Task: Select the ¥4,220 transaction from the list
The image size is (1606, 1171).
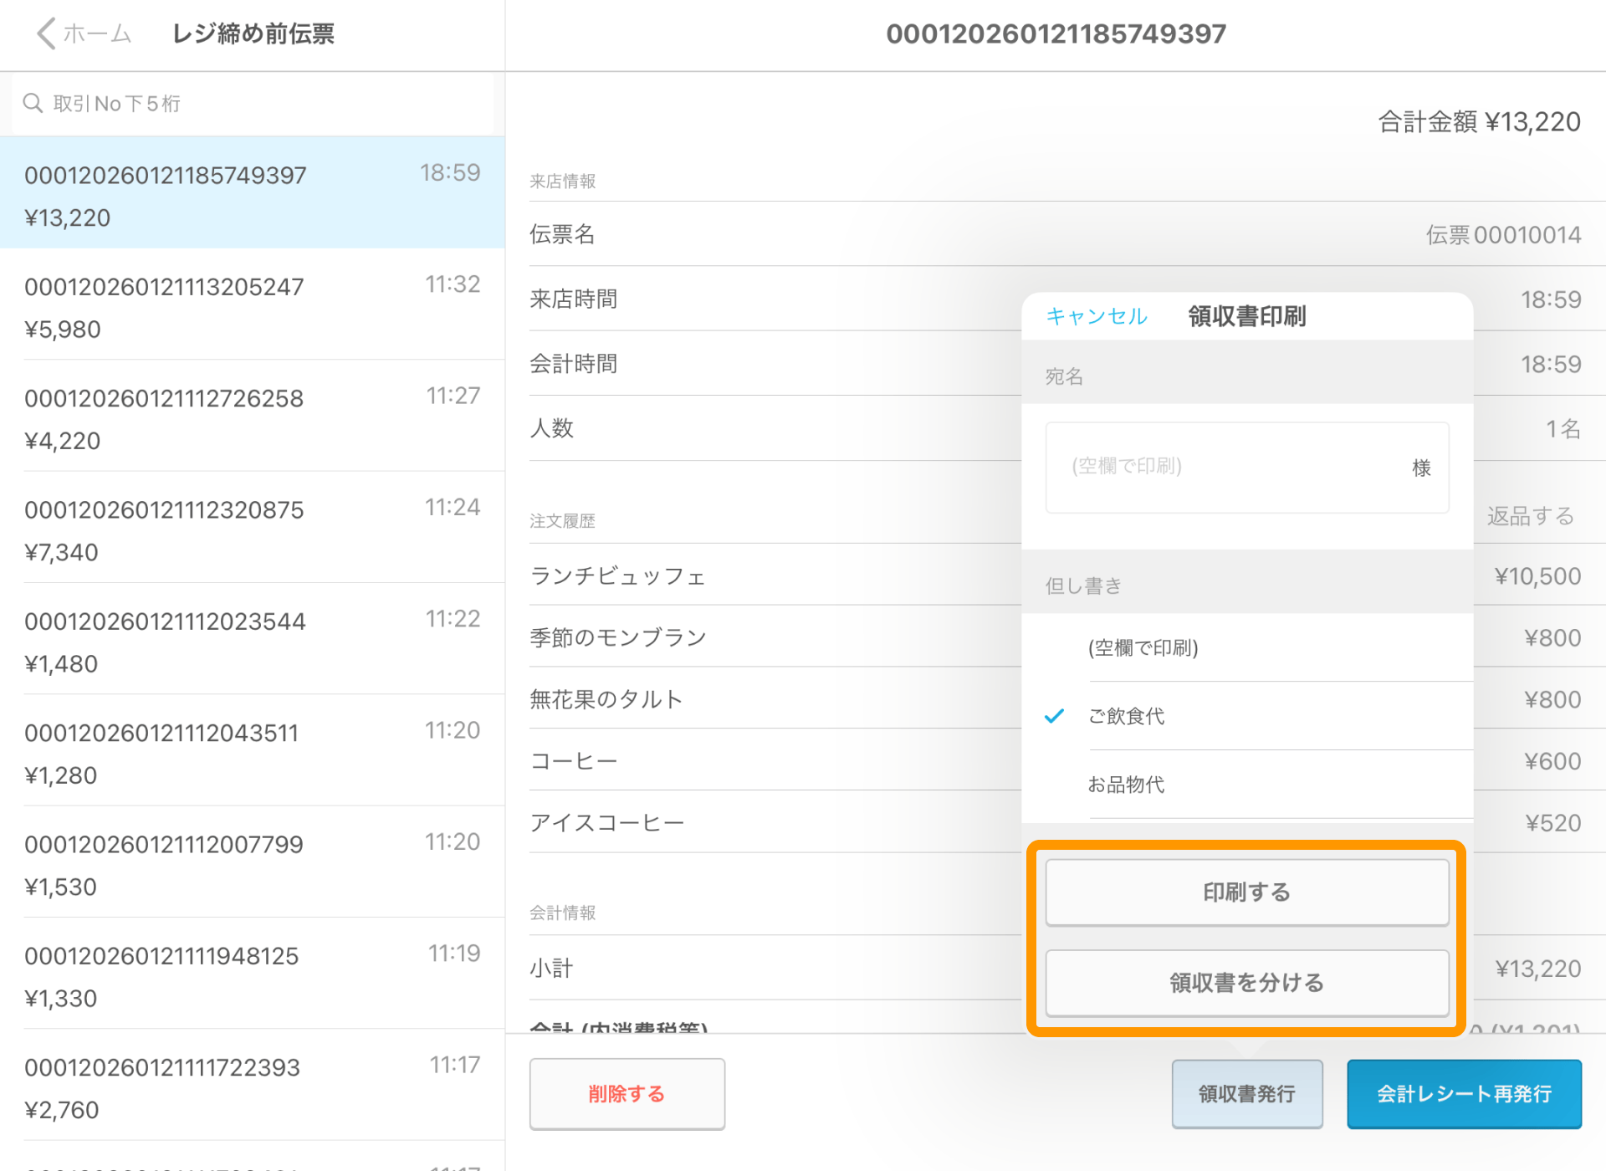Action: 251,417
